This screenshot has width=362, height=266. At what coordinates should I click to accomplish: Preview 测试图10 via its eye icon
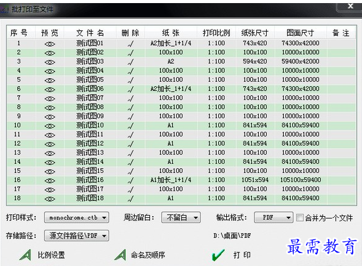pyautogui.click(x=50, y=126)
